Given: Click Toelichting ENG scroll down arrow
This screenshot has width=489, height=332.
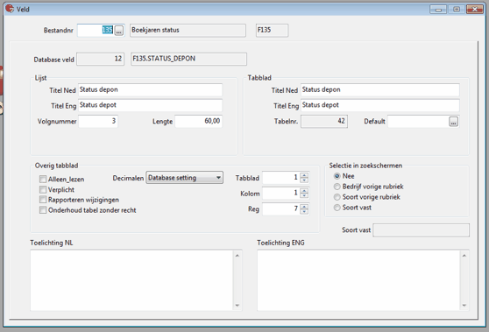Looking at the screenshot, I should pos(464,305).
